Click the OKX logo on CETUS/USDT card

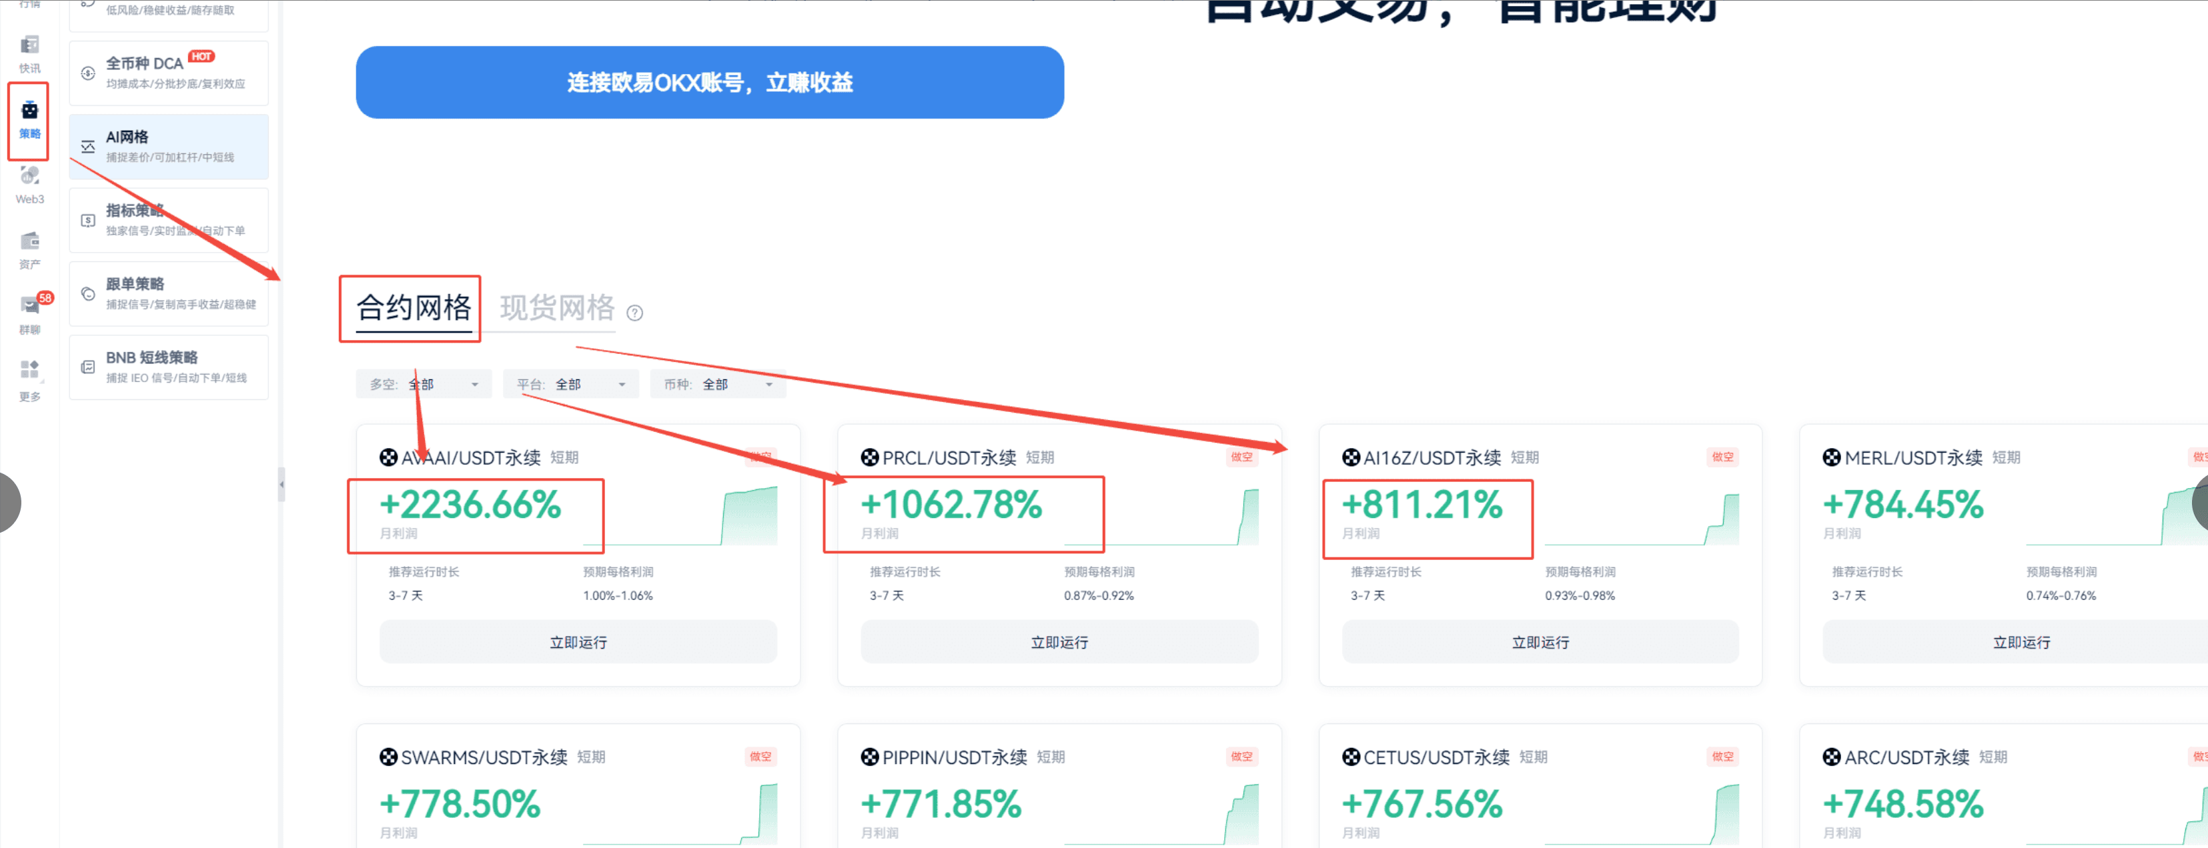point(1351,757)
